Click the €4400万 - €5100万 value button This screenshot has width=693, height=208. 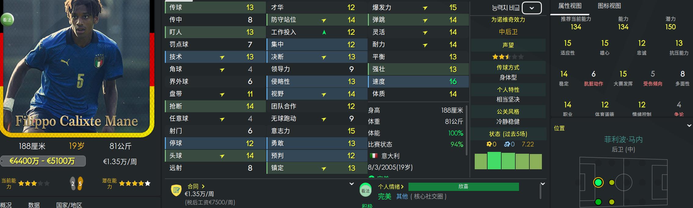tap(43, 161)
